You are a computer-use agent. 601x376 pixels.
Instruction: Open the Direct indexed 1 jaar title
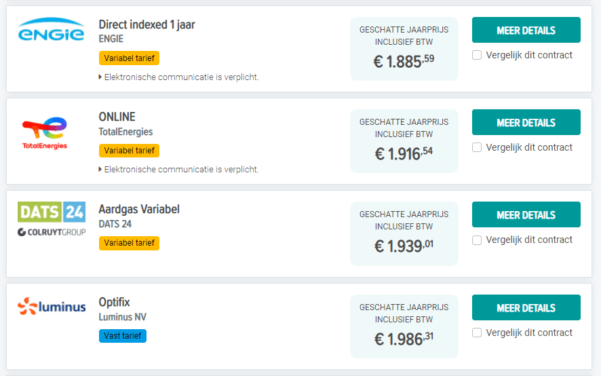point(147,24)
